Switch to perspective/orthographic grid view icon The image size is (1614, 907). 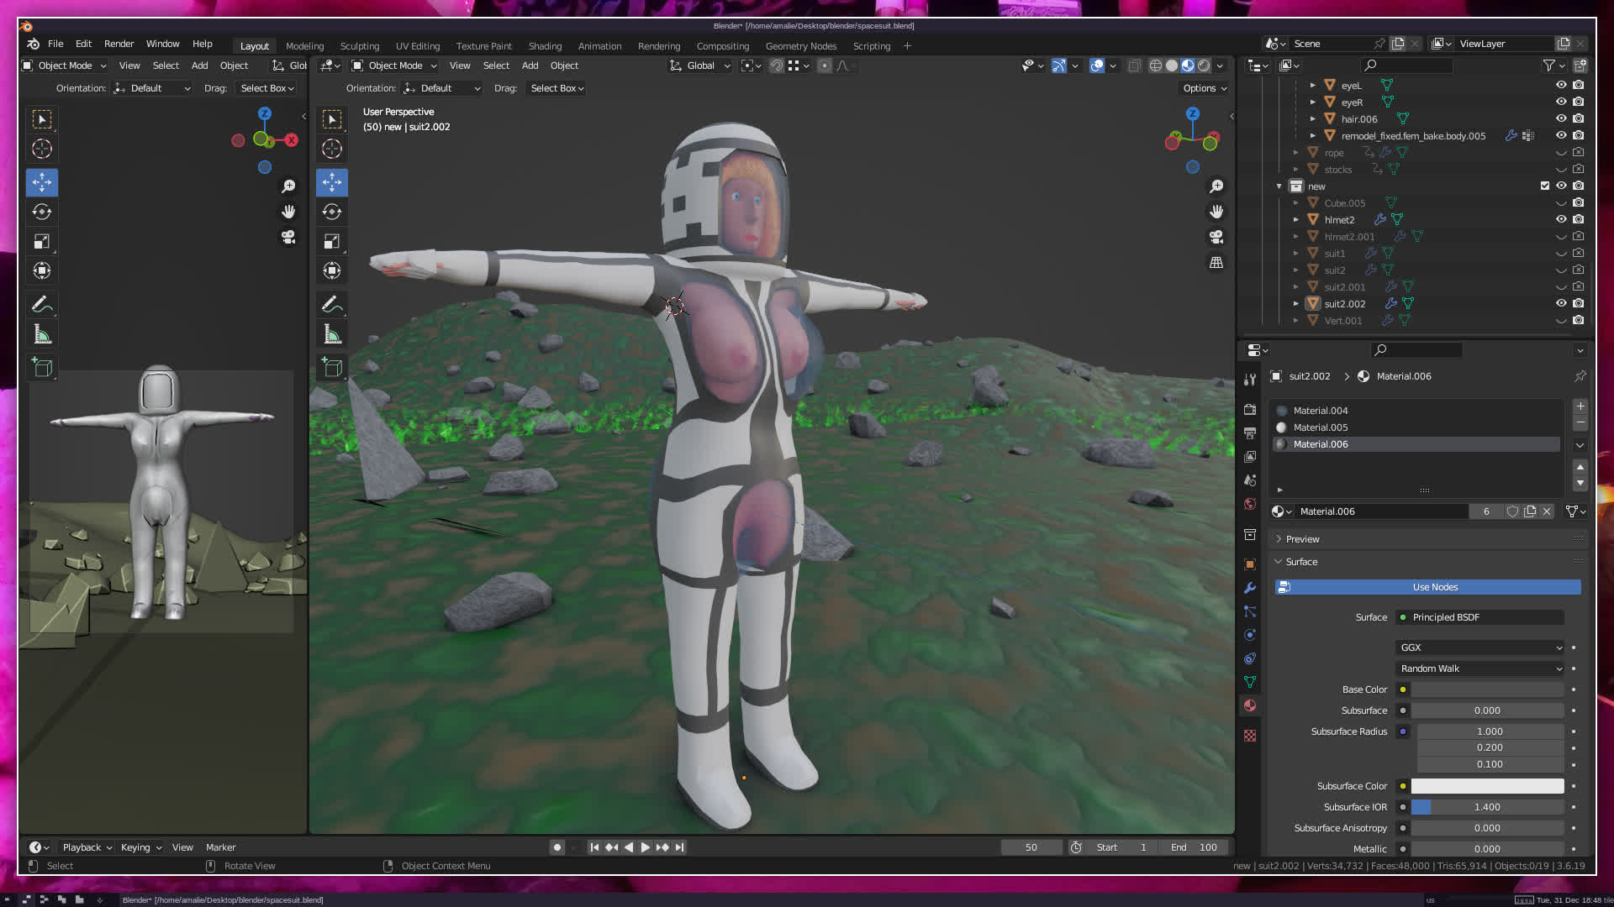(x=1216, y=263)
